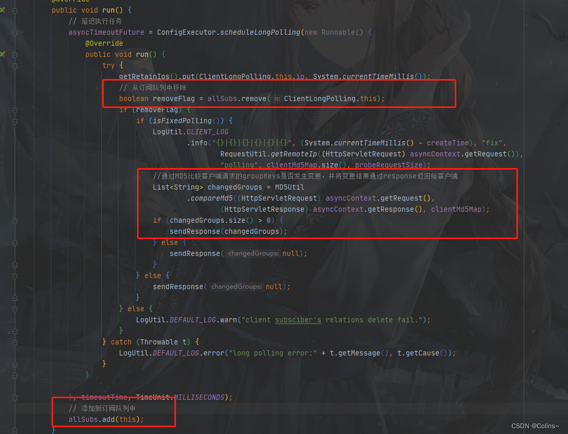Click the '// 添加到订阅队列中' comment
Image resolution: width=568 pixels, height=434 pixels.
[102, 408]
